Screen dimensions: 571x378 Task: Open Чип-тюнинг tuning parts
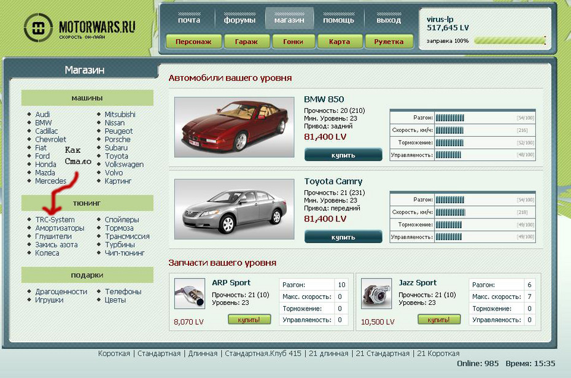125,253
